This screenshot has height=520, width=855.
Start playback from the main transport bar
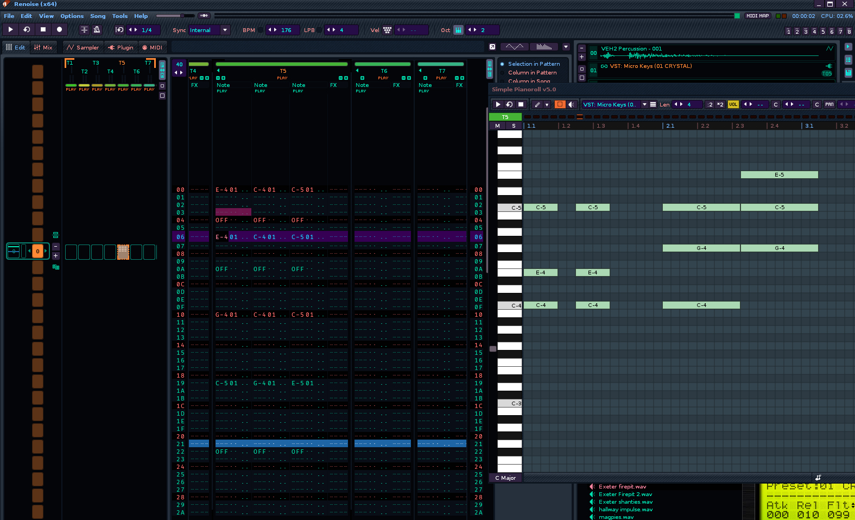(10, 30)
